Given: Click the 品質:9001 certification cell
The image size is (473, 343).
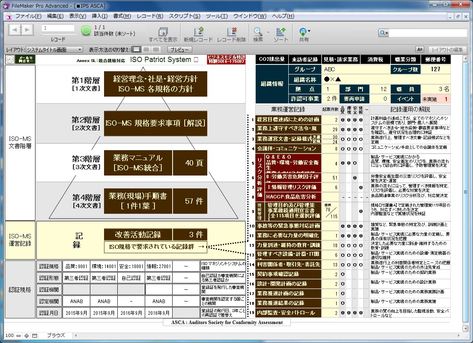Looking at the screenshot, I should click(x=76, y=266).
